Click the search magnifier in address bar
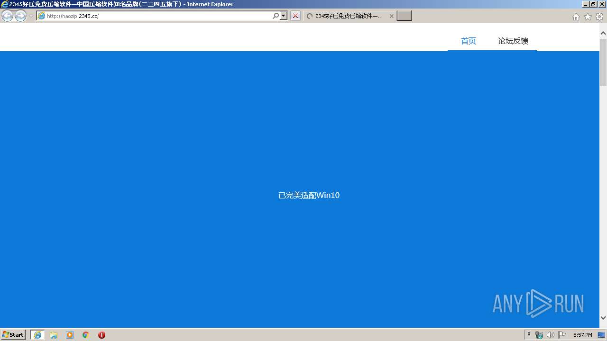607x341 pixels. click(x=276, y=16)
